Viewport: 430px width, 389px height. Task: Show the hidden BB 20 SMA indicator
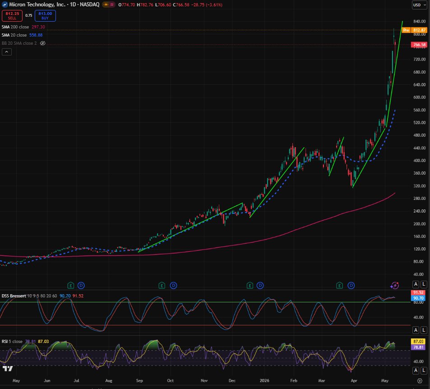[x=43, y=43]
